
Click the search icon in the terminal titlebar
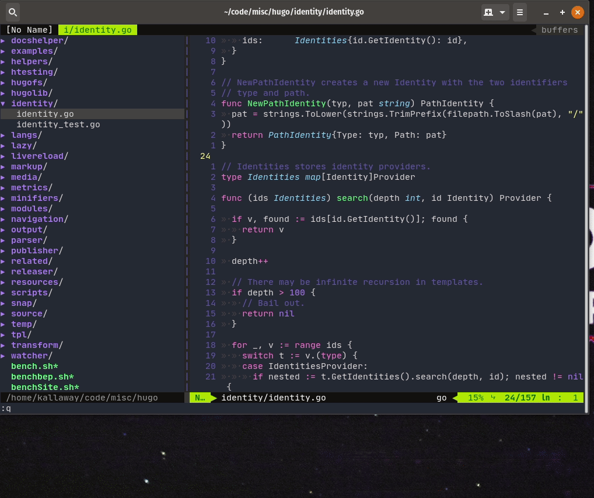click(x=12, y=12)
